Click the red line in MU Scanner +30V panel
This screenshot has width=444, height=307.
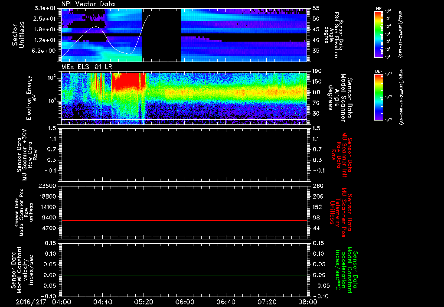pos(184,168)
